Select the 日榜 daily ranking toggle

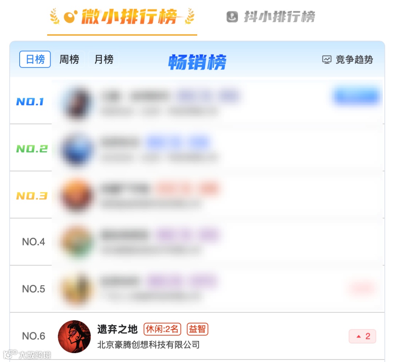coord(35,59)
